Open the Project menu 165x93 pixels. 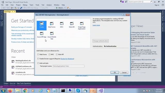click(18, 5)
